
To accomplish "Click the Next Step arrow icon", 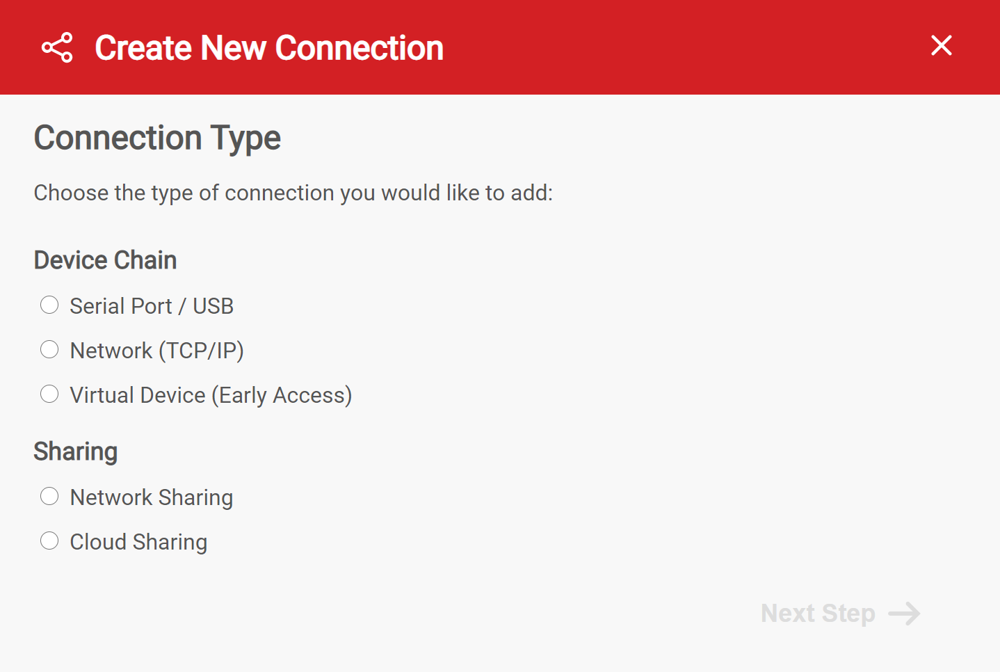I will click(x=904, y=614).
